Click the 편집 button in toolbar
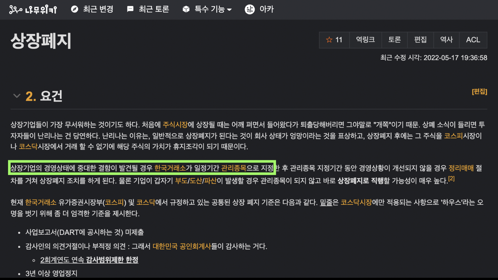The height and width of the screenshot is (280, 498). click(420, 40)
